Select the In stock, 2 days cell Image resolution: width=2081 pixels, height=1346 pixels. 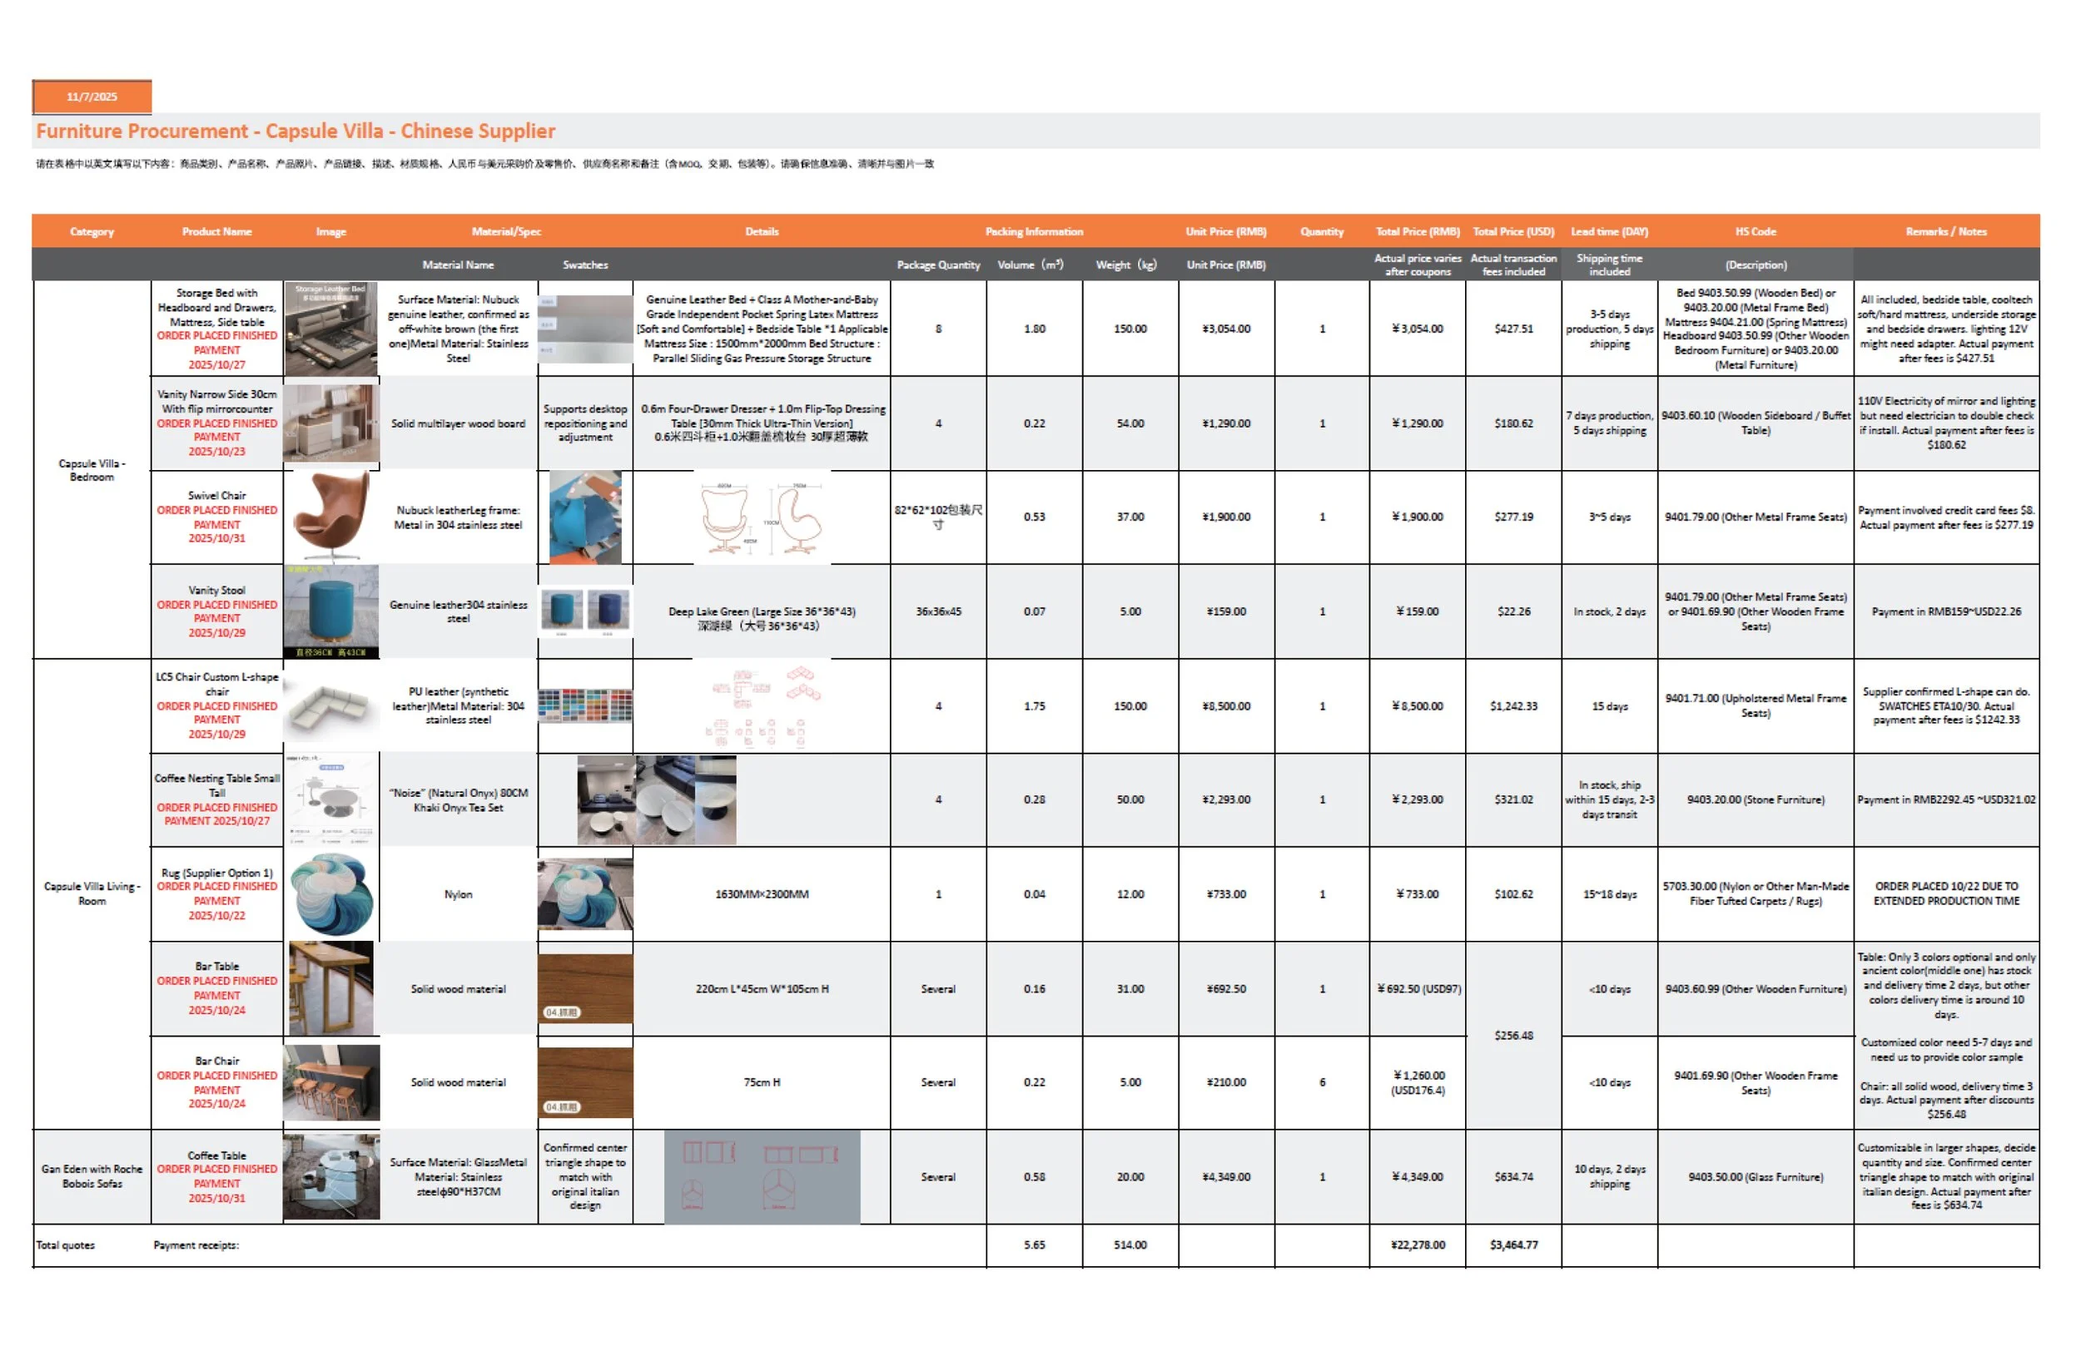[1609, 611]
